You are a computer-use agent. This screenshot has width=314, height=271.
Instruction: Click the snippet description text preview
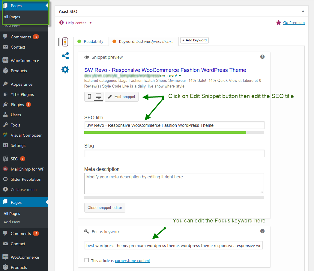click(173, 83)
